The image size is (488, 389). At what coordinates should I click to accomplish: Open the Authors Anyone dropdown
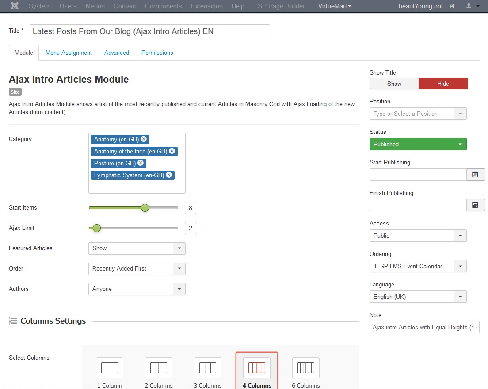click(x=137, y=289)
